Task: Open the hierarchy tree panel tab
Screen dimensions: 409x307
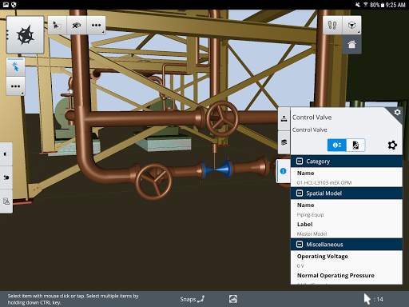Action: [284, 119]
